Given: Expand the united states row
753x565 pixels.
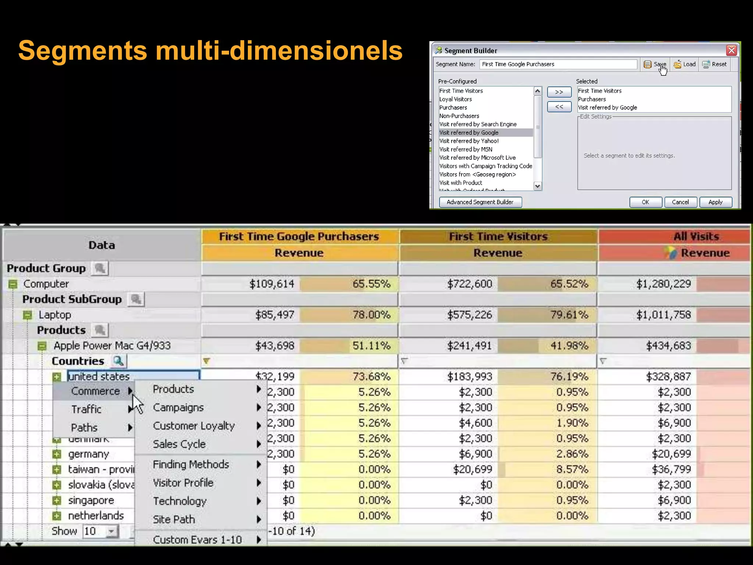Looking at the screenshot, I should (x=57, y=377).
